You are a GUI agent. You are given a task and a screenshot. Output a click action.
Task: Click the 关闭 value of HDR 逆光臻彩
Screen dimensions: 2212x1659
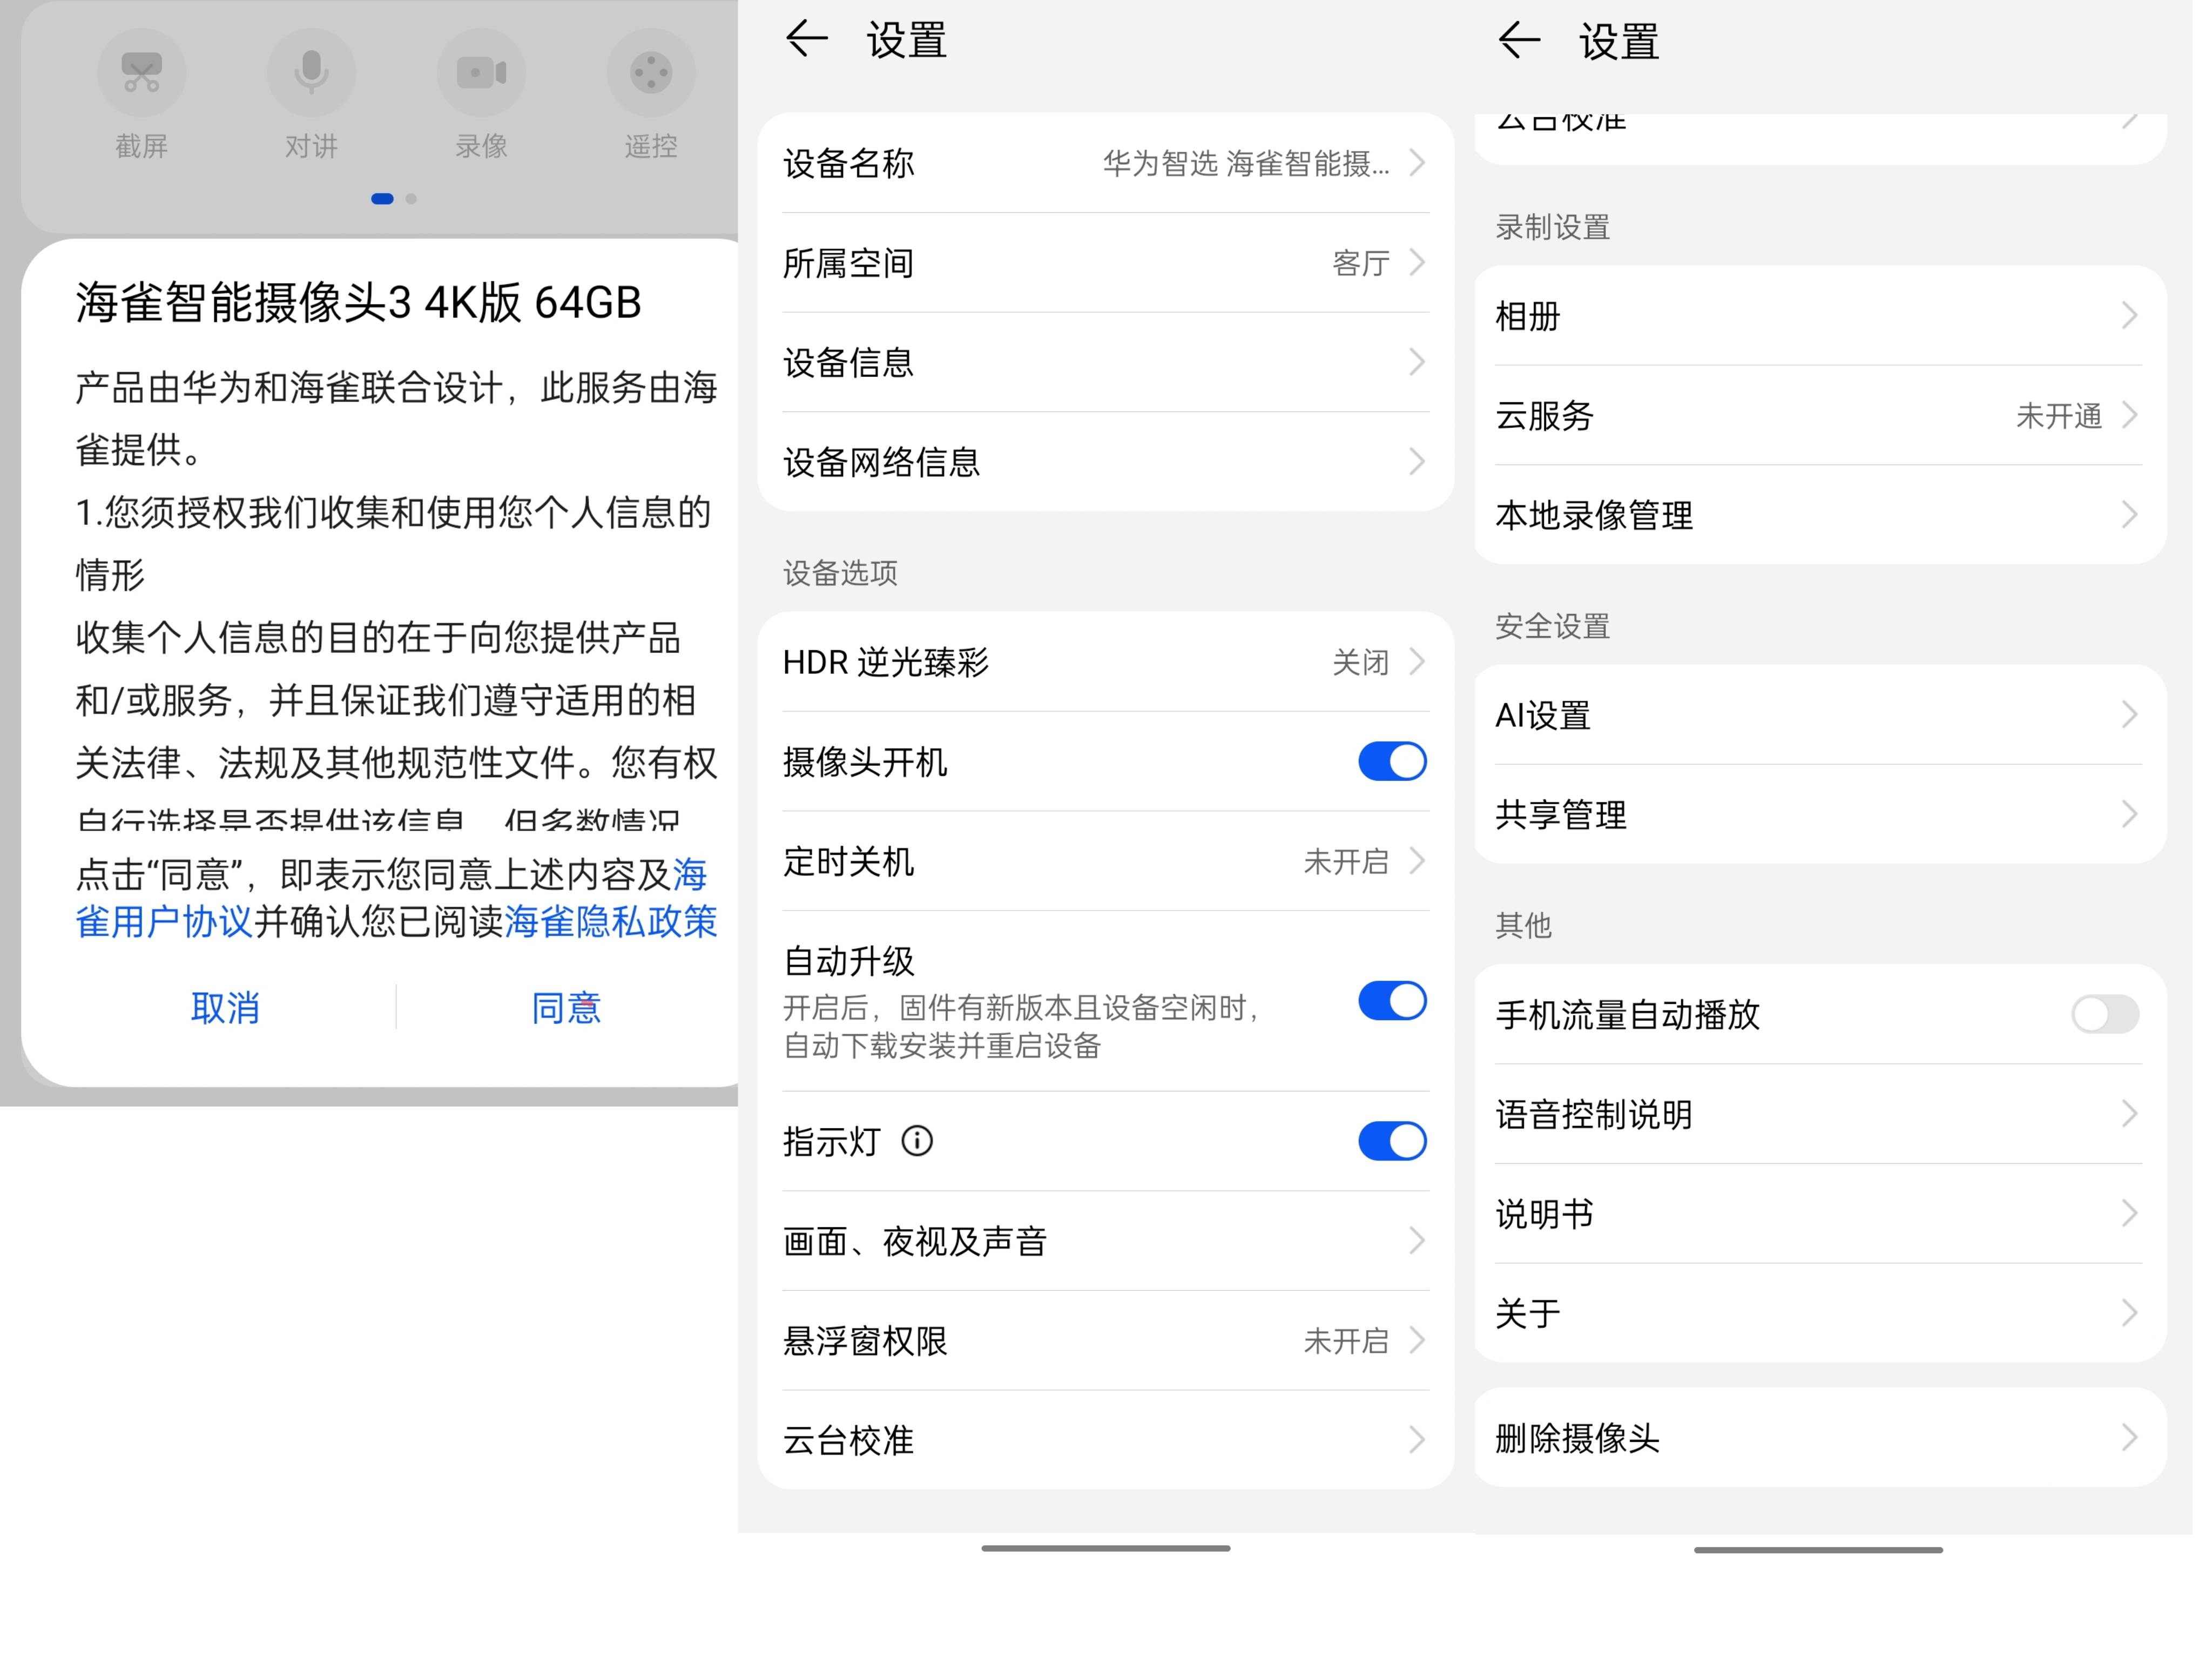[1360, 662]
